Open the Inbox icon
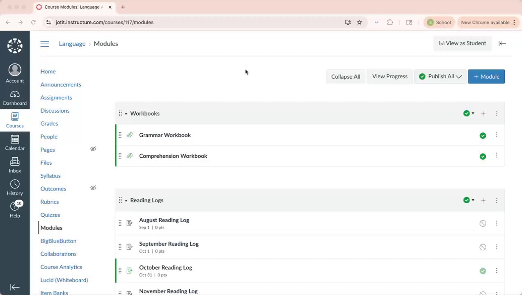The height and width of the screenshot is (295, 522). pos(15,163)
